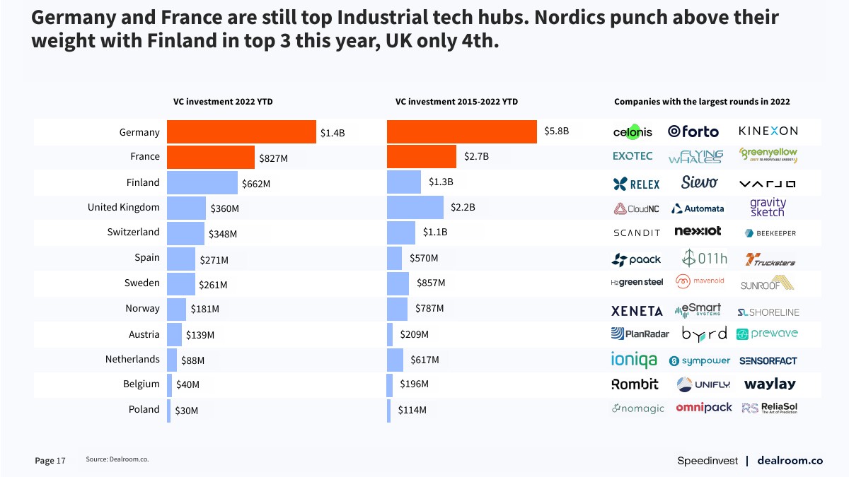Click the United Kingdom country label
849x477 pixels.
coord(124,207)
